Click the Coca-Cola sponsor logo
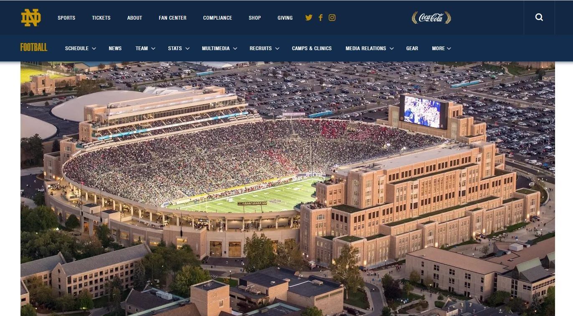 (431, 18)
